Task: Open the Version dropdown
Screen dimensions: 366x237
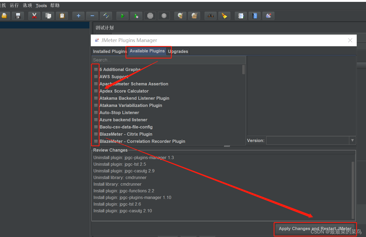Action: coord(311,140)
